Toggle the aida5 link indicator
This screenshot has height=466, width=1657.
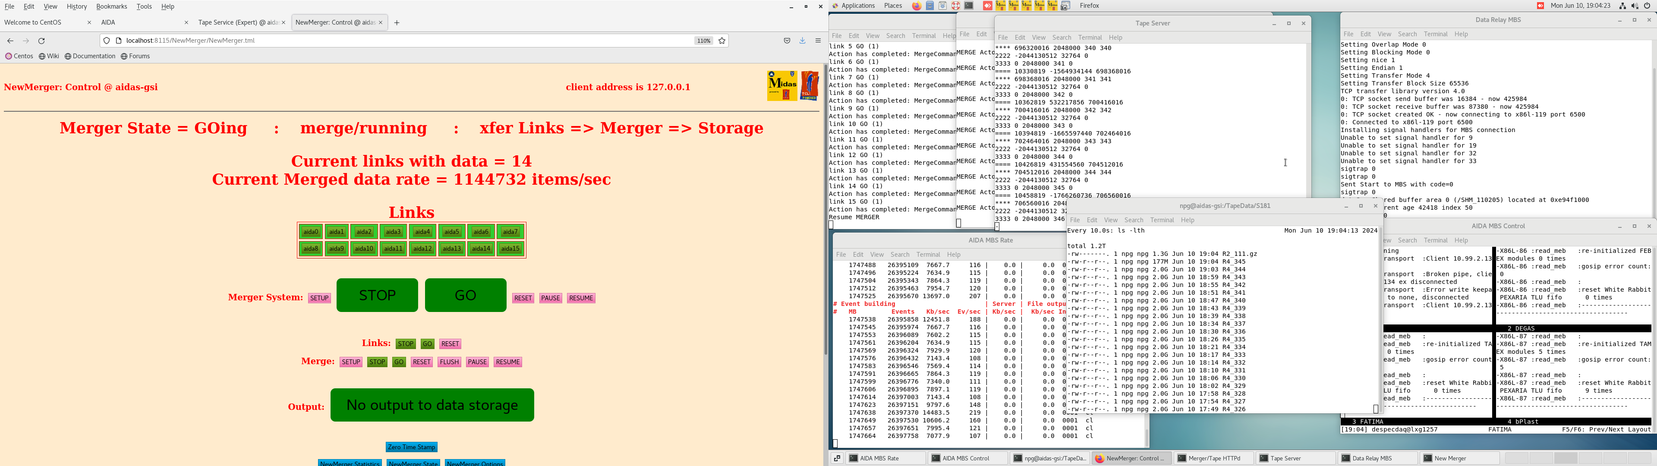pyautogui.click(x=451, y=232)
